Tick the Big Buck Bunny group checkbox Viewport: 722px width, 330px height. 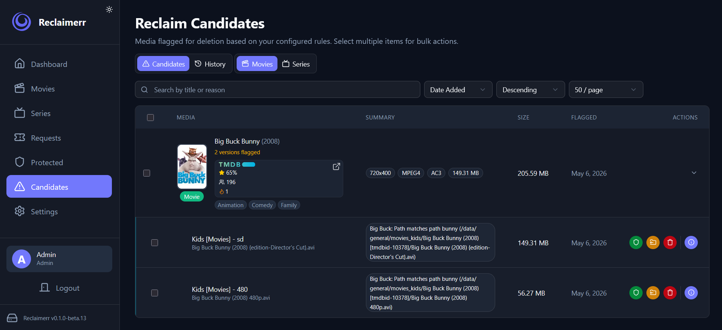(x=147, y=173)
